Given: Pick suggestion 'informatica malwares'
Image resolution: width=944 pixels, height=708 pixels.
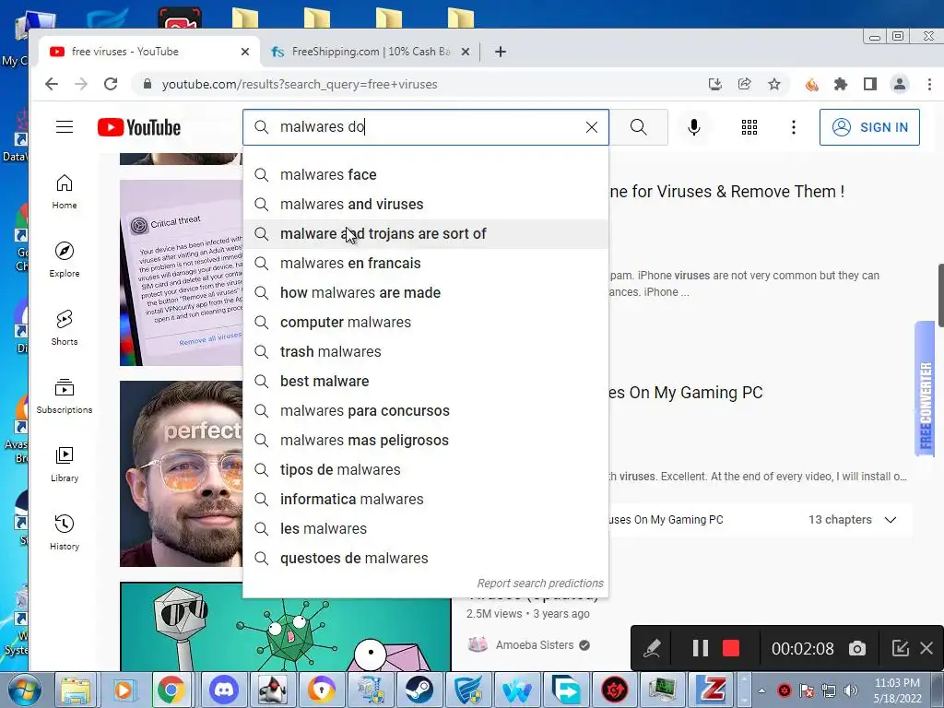Looking at the screenshot, I should (426, 499).
